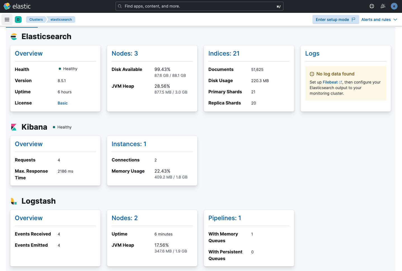Click the Logstash product logo icon

coord(14,201)
